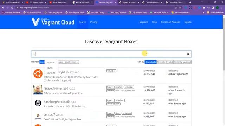Switch to the KETOKONAZONE tab

pyautogui.click(x=83, y=2)
